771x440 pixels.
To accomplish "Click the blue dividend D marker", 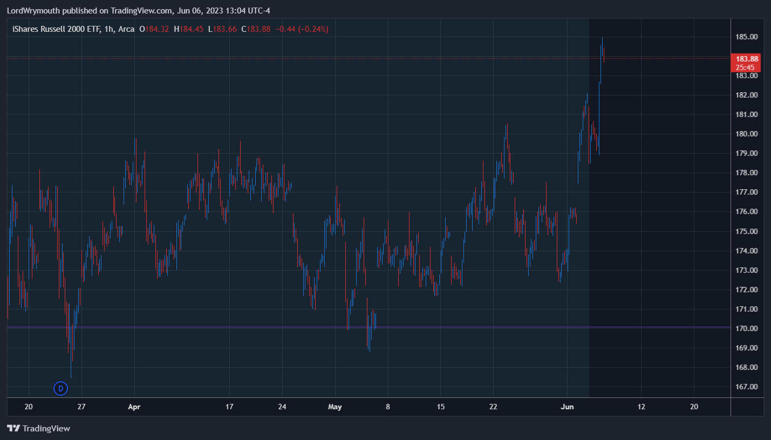I will [61, 388].
